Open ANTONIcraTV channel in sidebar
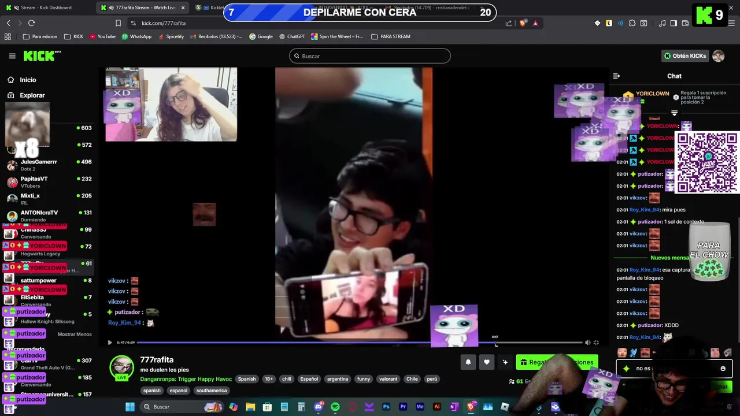The width and height of the screenshot is (740, 416). click(x=49, y=216)
